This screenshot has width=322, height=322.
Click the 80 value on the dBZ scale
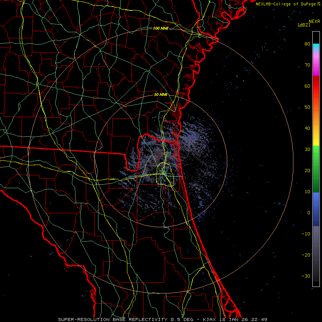[x=307, y=44]
